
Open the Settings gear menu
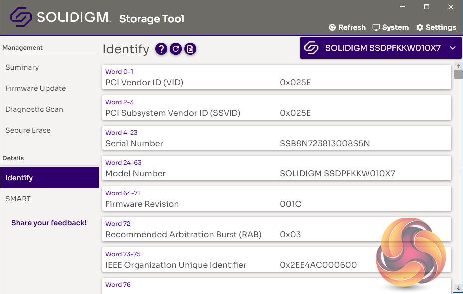pos(436,27)
